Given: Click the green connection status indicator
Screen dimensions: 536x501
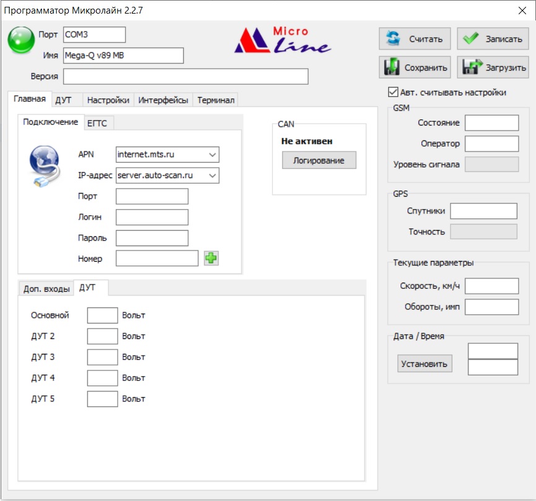Looking at the screenshot, I should pyautogui.click(x=20, y=40).
